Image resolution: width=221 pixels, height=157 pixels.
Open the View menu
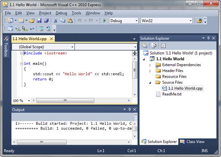pyautogui.click(x=30, y=13)
